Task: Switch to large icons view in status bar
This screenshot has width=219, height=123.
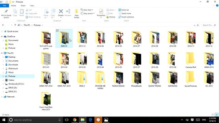Action: [217, 115]
